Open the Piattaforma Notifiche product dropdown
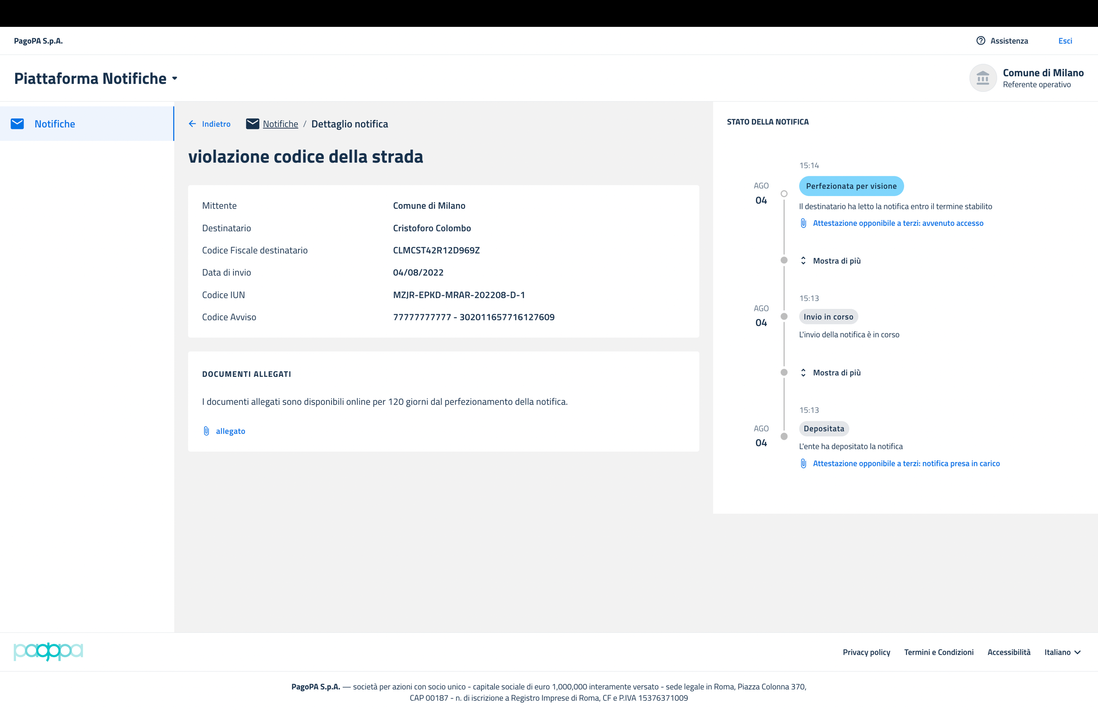The width and height of the screenshot is (1098, 713). coord(174,78)
